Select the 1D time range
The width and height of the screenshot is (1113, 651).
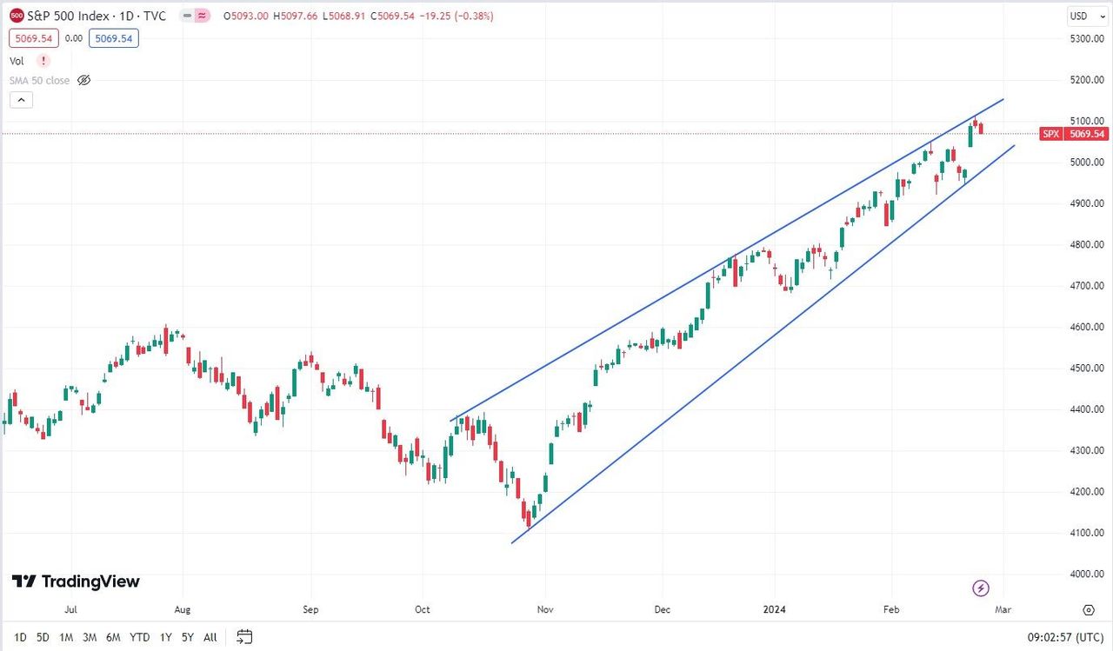pyautogui.click(x=19, y=637)
